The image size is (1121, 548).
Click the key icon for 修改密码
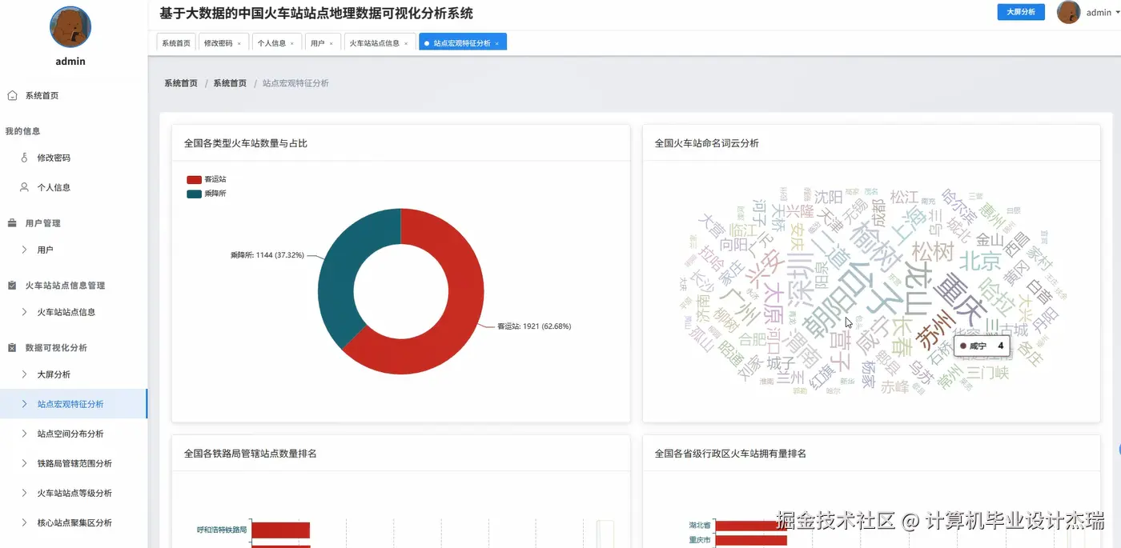pyautogui.click(x=24, y=158)
